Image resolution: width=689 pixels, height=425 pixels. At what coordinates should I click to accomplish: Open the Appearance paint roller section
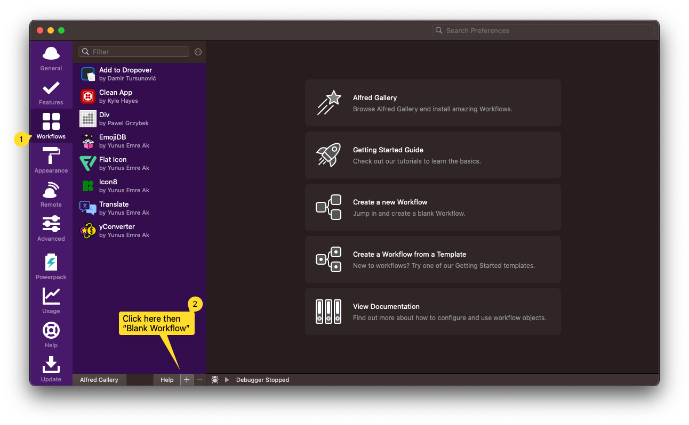tap(51, 160)
